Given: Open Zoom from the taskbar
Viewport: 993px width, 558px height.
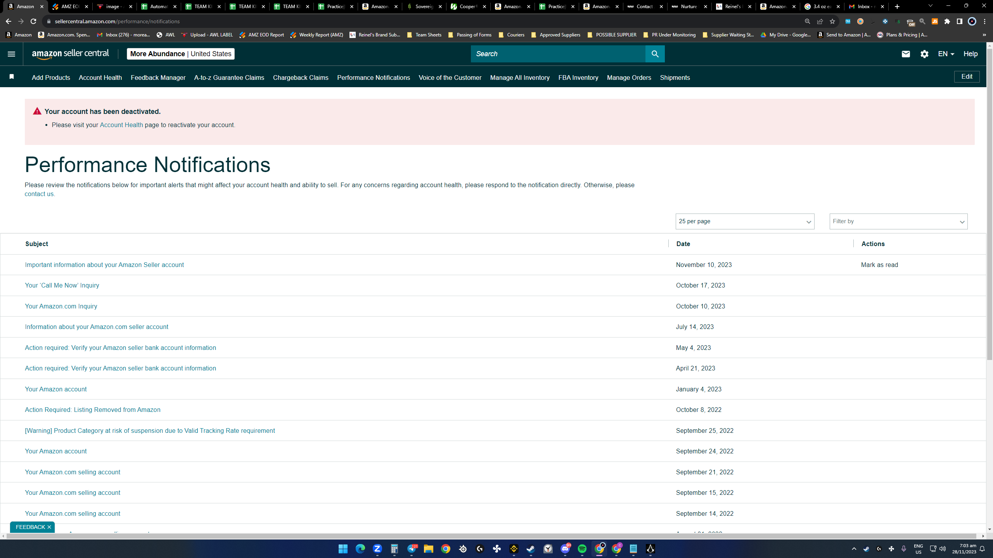Looking at the screenshot, I should click(x=377, y=549).
